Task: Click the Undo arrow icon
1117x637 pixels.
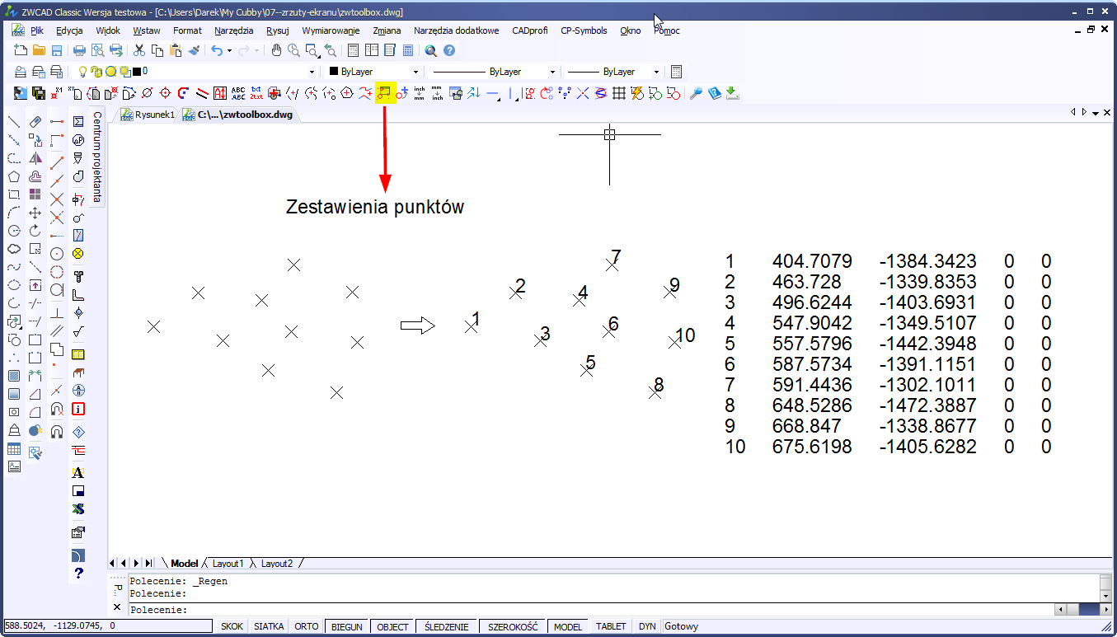Action: 217,50
